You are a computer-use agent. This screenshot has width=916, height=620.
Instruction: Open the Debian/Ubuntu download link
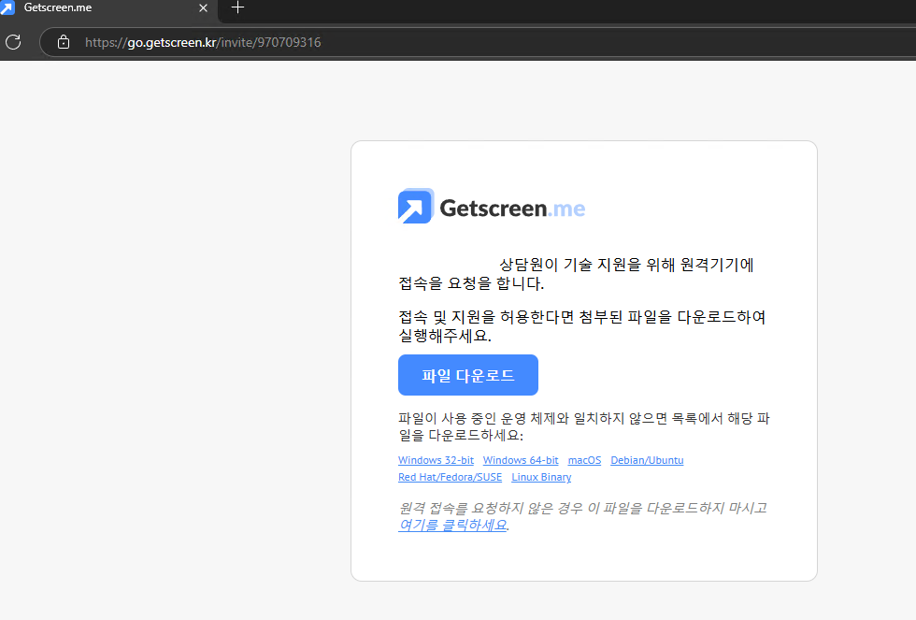647,460
